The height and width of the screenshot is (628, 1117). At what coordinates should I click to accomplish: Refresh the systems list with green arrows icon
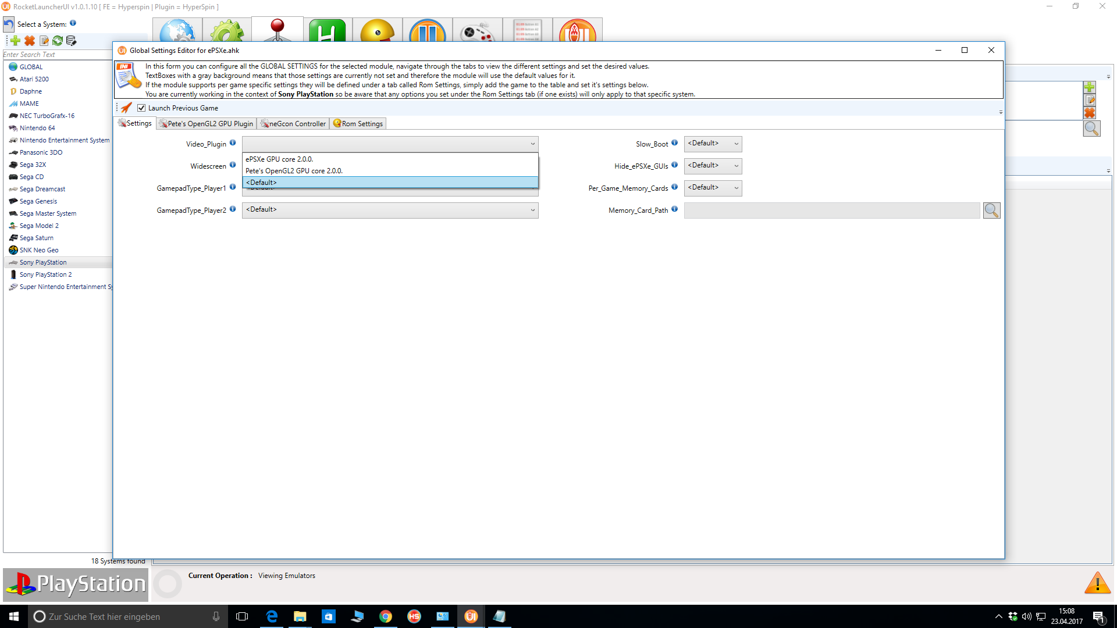(58, 41)
